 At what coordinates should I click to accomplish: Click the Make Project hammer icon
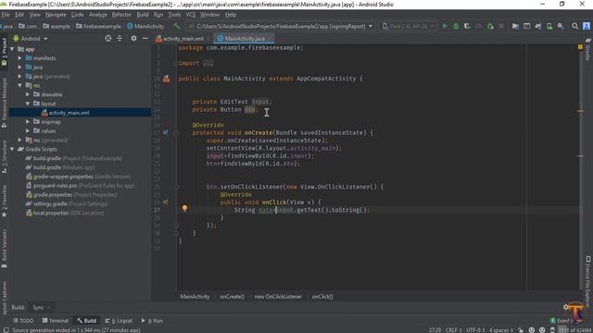pyautogui.click(x=177, y=26)
